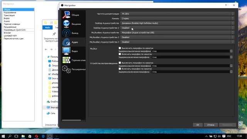Viewport: 247px width, 139px height.
Task: Click the OK button
Action: [198, 125]
